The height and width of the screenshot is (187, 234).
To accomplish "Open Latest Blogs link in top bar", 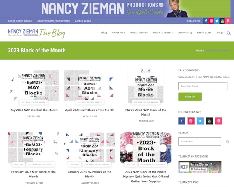I will (x=83, y=21).
